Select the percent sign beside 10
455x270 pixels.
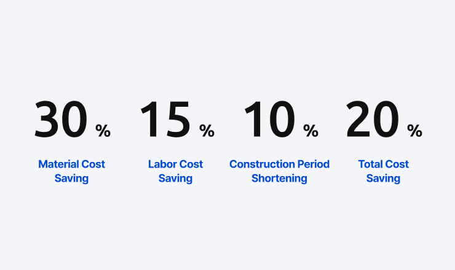click(311, 131)
